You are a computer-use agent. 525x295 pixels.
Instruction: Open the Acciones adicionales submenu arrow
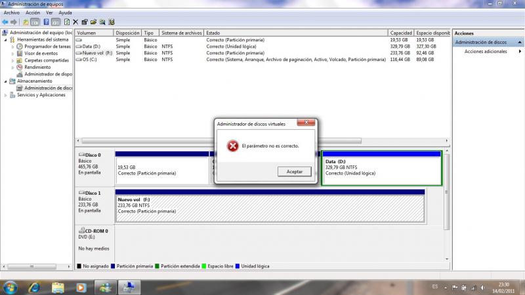click(x=520, y=52)
